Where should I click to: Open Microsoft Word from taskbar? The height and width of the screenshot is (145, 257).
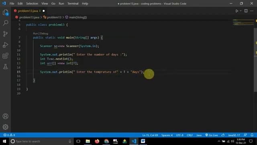coord(143,141)
